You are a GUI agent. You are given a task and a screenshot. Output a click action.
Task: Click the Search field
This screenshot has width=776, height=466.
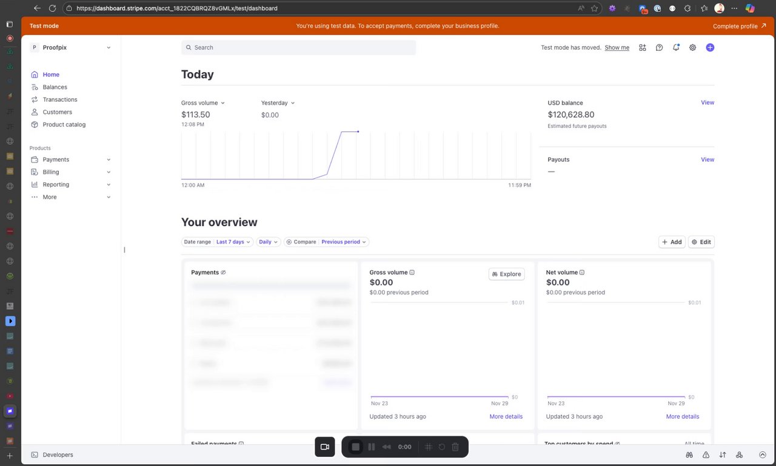coord(298,47)
